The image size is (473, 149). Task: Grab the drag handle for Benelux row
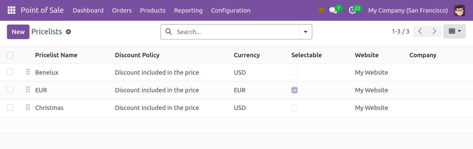(x=28, y=72)
